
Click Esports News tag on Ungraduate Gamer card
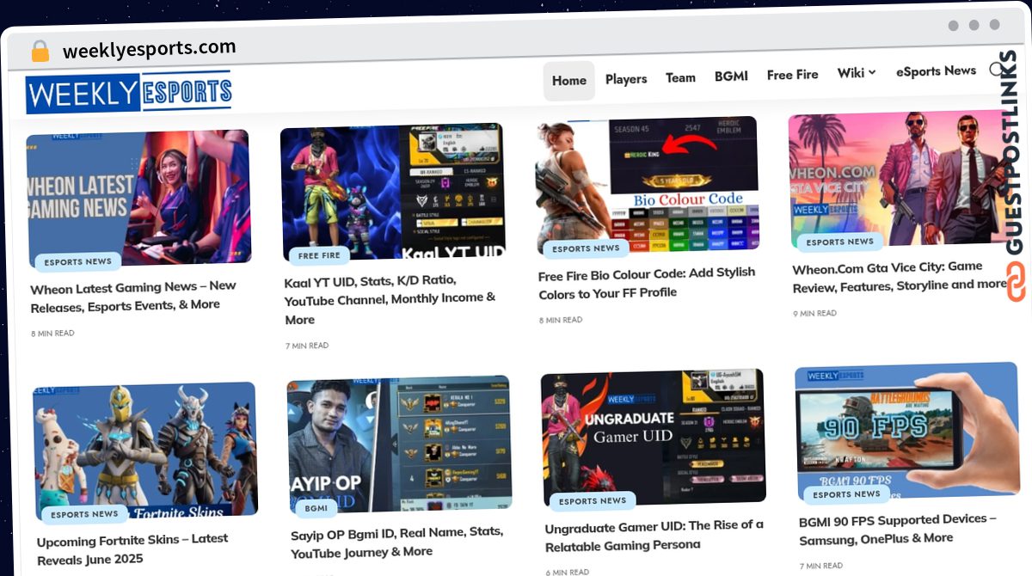coord(593,501)
